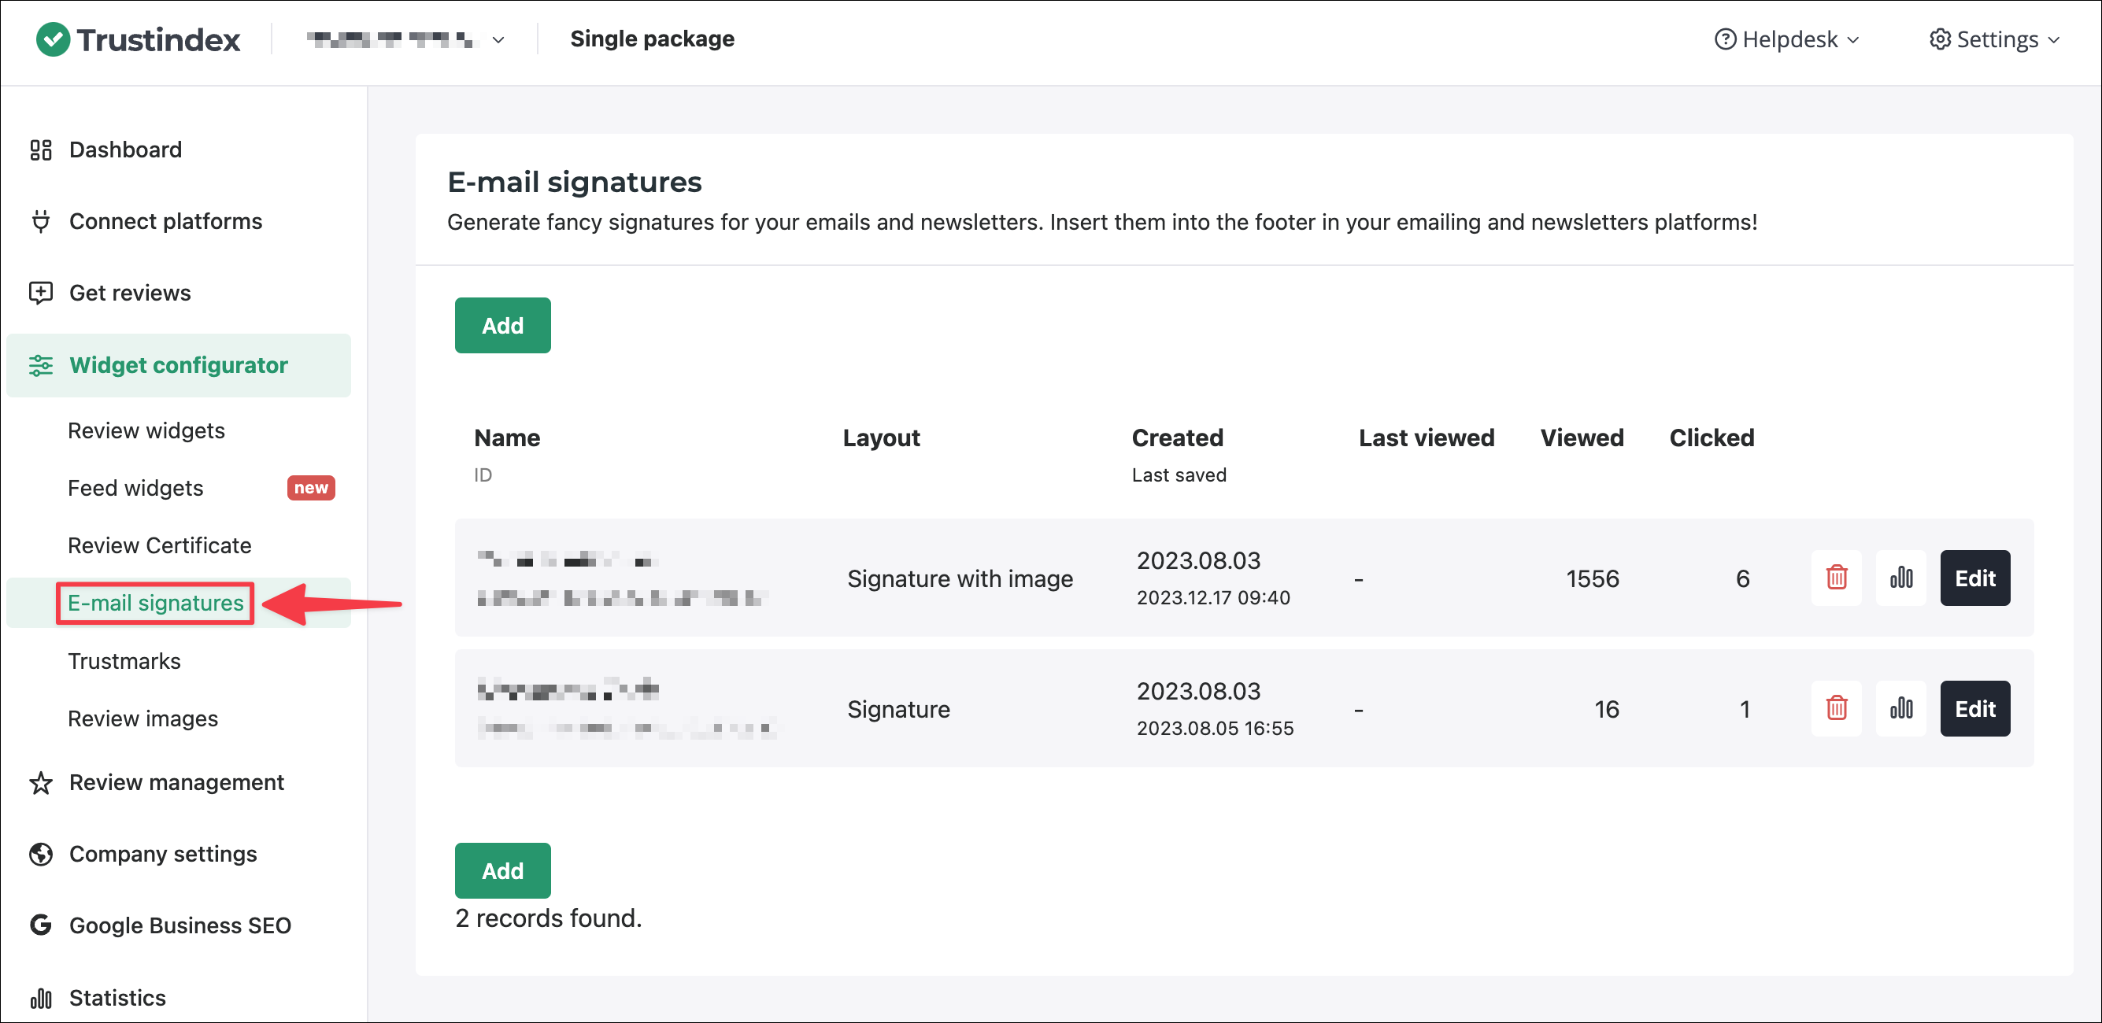Open the blurred company selector dropdown
The image size is (2102, 1023).
[x=405, y=39]
